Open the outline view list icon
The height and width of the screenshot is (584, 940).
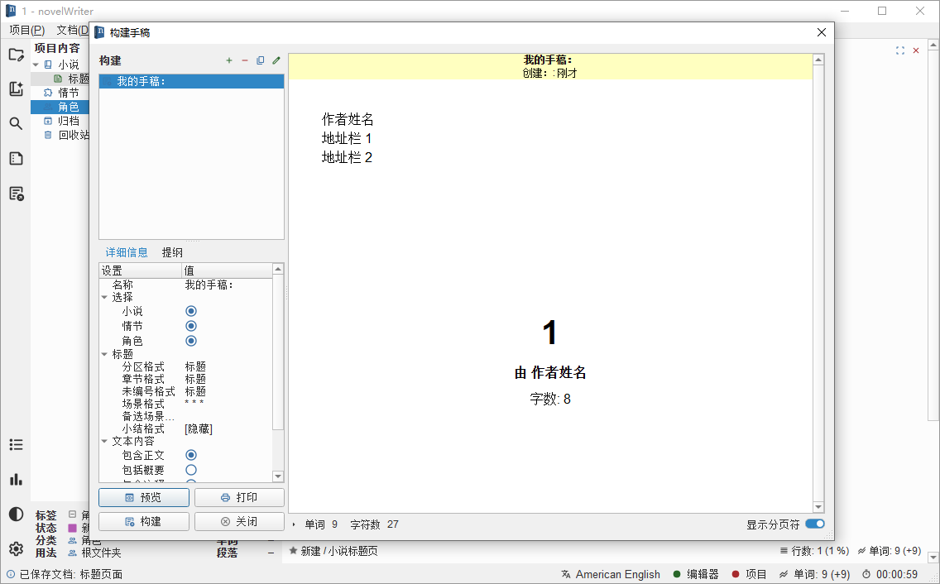(x=16, y=444)
